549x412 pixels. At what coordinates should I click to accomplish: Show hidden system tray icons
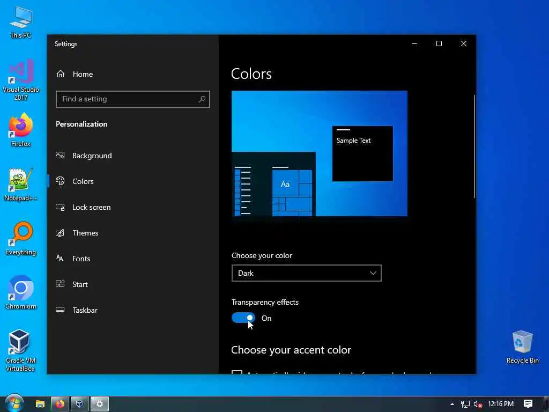click(x=452, y=404)
